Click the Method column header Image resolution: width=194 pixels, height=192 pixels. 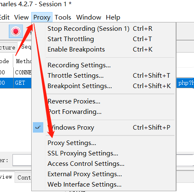pyautogui.click(x=23, y=61)
